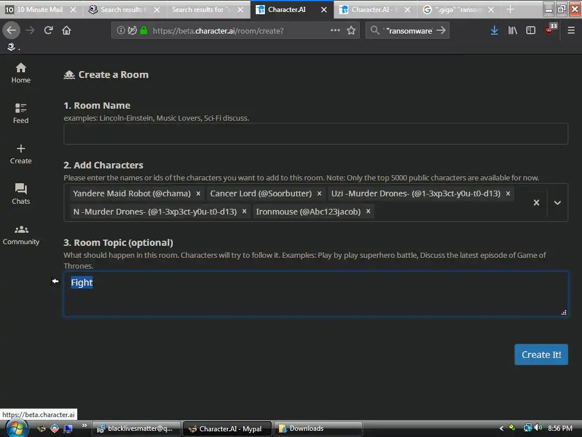Image resolution: width=582 pixels, height=437 pixels.
Task: Reload the current page
Action: click(49, 30)
